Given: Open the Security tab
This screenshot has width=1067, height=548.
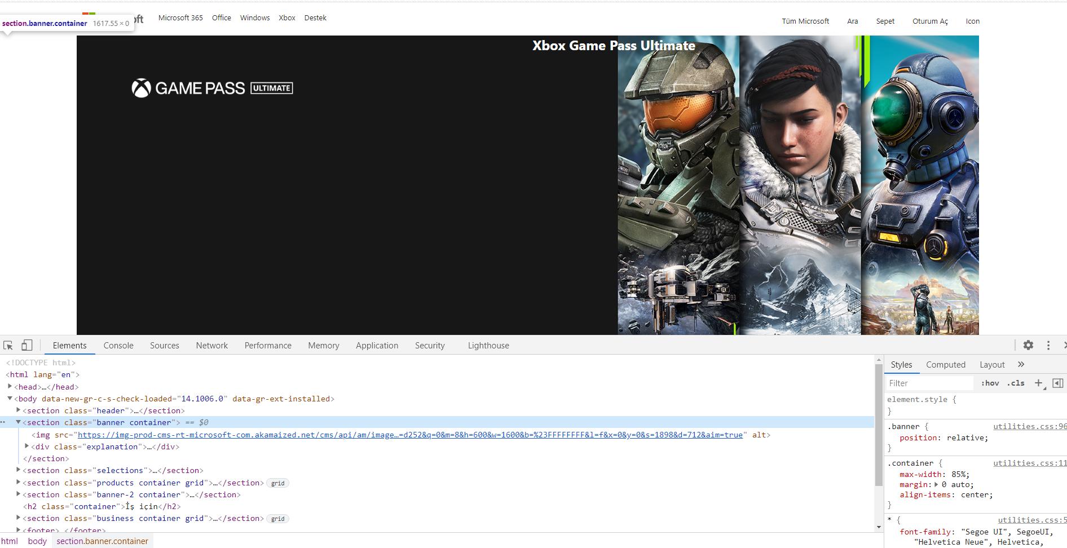Looking at the screenshot, I should [x=430, y=346].
